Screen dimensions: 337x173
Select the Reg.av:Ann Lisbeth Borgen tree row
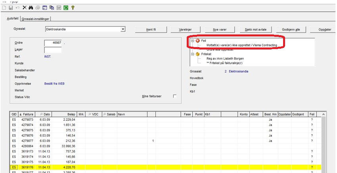point(225,59)
